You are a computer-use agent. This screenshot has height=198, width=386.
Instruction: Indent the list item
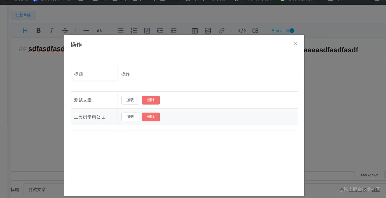coord(160,31)
